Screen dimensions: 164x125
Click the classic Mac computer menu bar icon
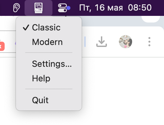39,8
